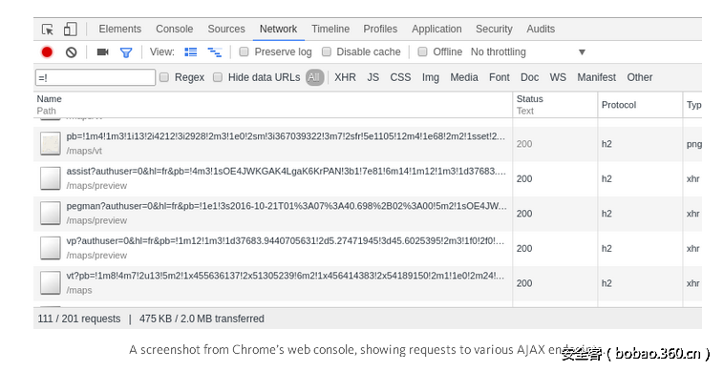
Task: Click the png type of the /maps/vt request
Action: pos(694,144)
